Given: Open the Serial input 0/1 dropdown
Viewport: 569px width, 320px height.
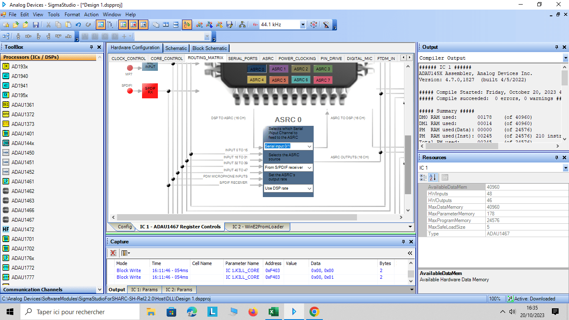Looking at the screenshot, I should pyautogui.click(x=309, y=146).
